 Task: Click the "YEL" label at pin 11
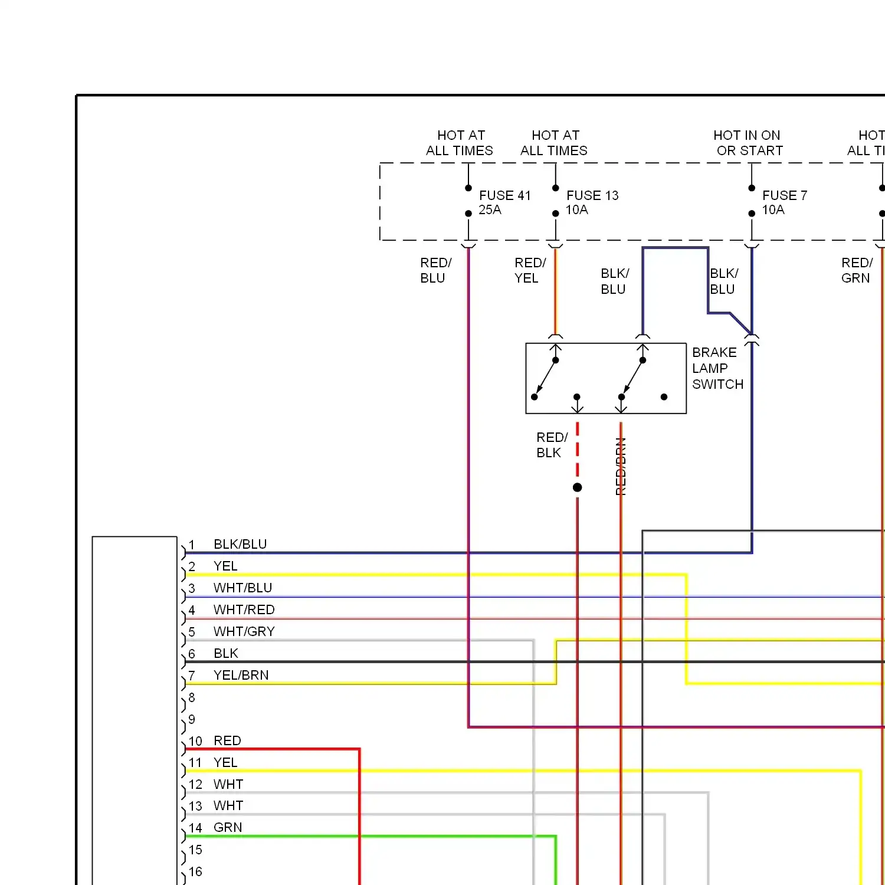pos(225,762)
